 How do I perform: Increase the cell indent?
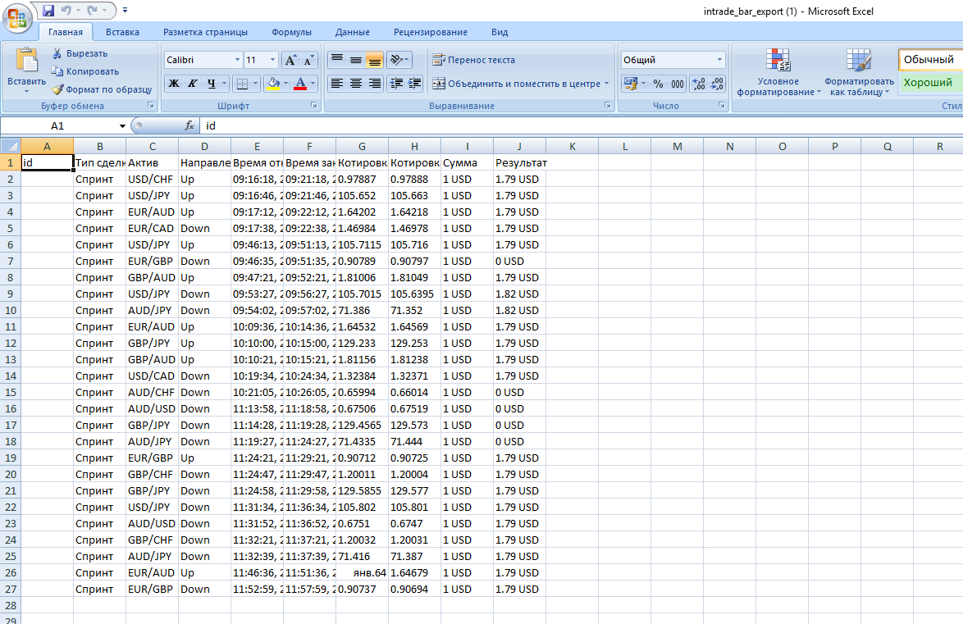point(414,84)
